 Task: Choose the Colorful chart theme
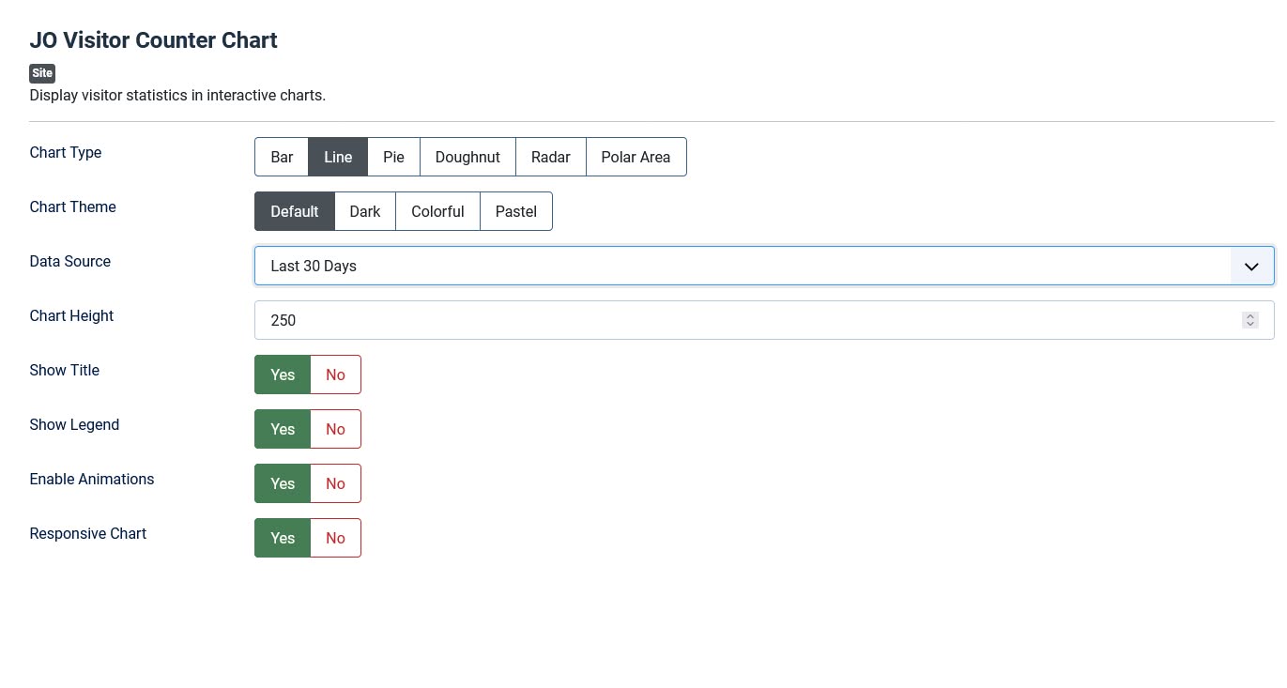[437, 211]
